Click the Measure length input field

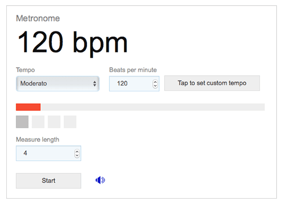[x=49, y=153]
